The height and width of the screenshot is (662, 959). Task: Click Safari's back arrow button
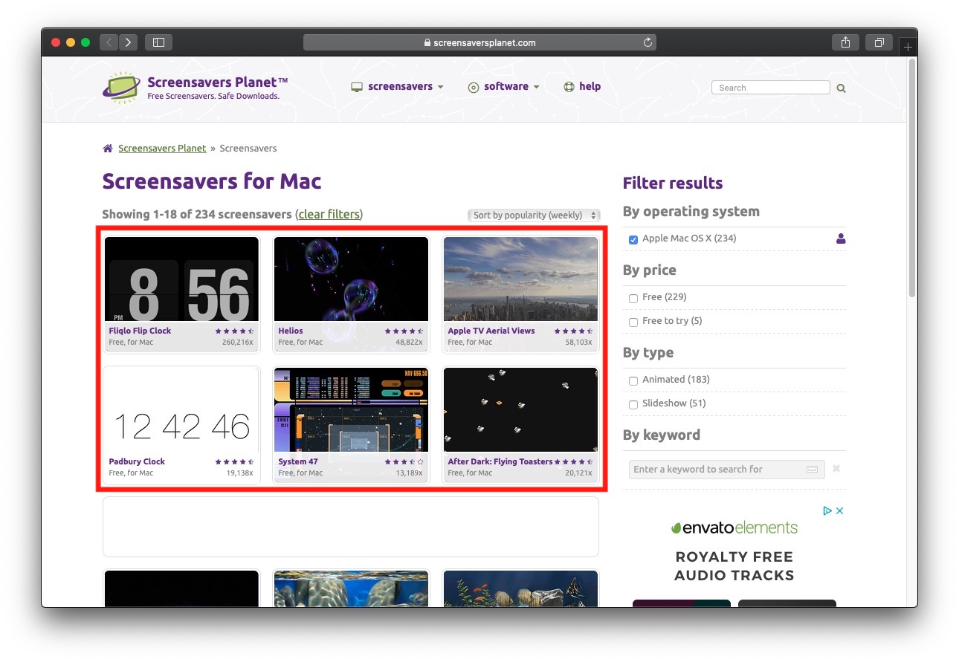tap(109, 42)
